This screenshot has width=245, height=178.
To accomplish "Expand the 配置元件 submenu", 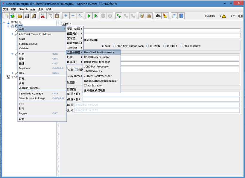I will pyautogui.click(x=74, y=34).
